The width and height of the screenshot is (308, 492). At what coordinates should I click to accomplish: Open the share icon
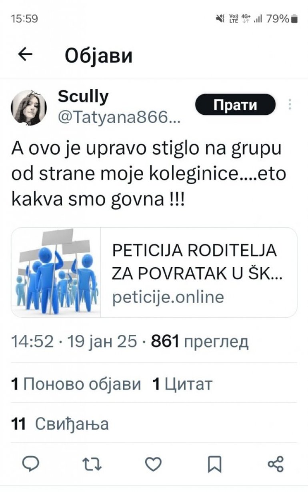coord(276,464)
